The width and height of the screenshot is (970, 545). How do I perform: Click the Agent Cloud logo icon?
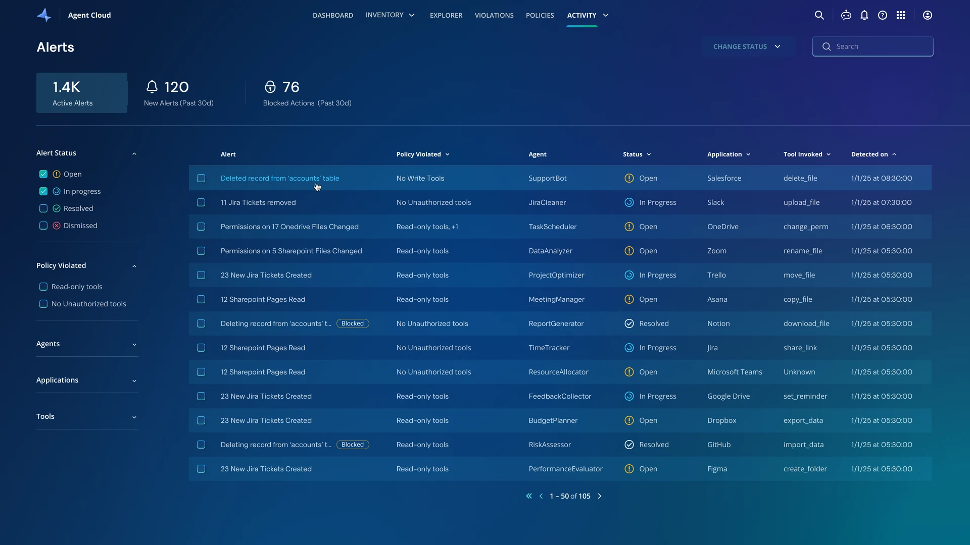(44, 15)
